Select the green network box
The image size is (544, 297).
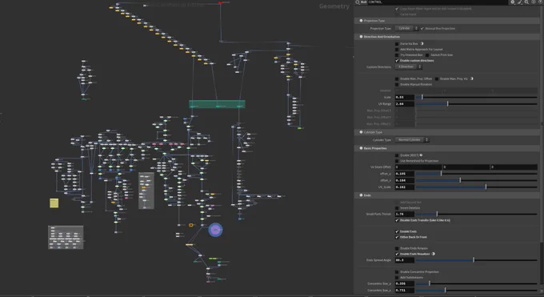click(217, 104)
